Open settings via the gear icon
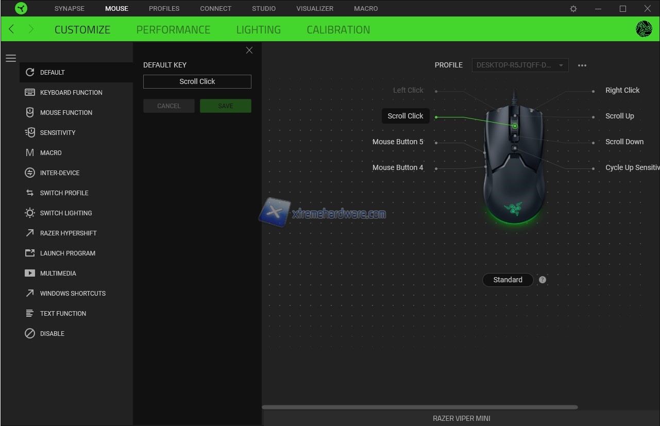Image resolution: width=660 pixels, height=426 pixels. [573, 9]
